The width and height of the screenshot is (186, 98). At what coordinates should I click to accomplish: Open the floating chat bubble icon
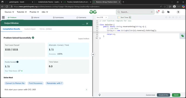[182, 36]
